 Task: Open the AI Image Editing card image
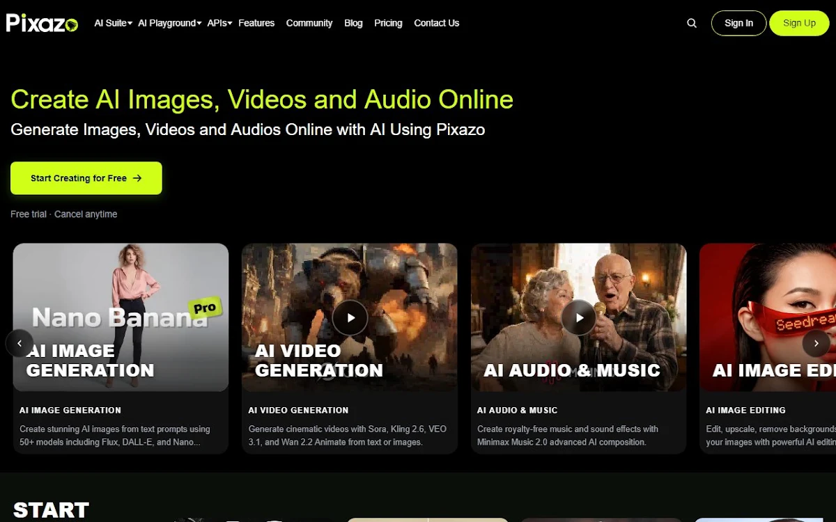click(768, 317)
